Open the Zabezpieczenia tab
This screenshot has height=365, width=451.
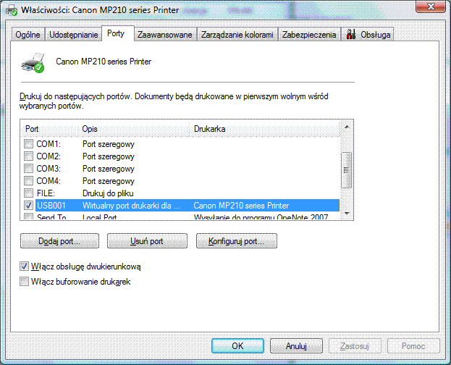[309, 35]
